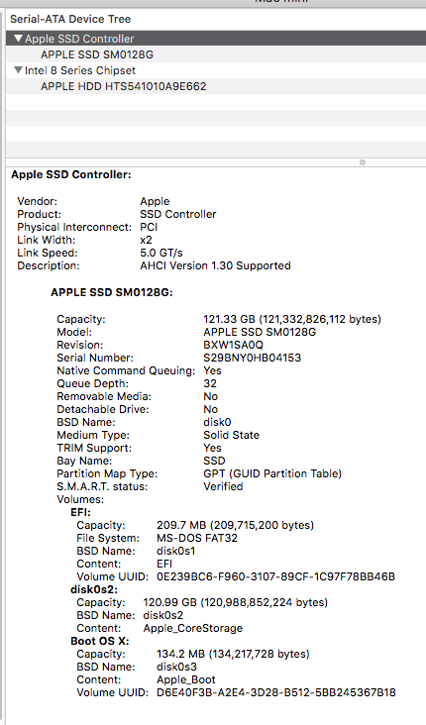Click the Revision value 'BXW1SA0Q'
Image resolution: width=426 pixels, height=725 pixels.
tap(233, 346)
